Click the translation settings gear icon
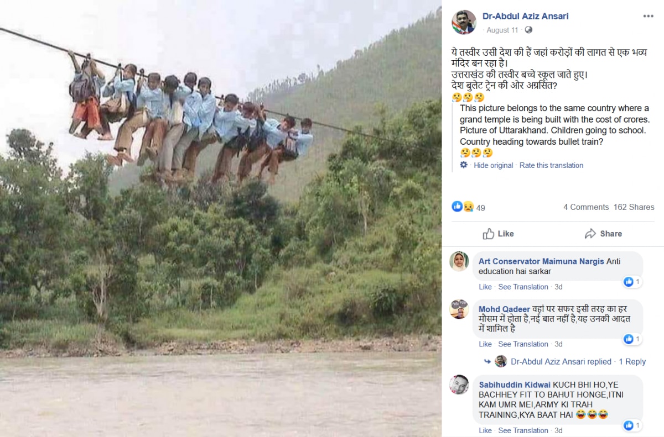The height and width of the screenshot is (437, 664). pos(464,165)
